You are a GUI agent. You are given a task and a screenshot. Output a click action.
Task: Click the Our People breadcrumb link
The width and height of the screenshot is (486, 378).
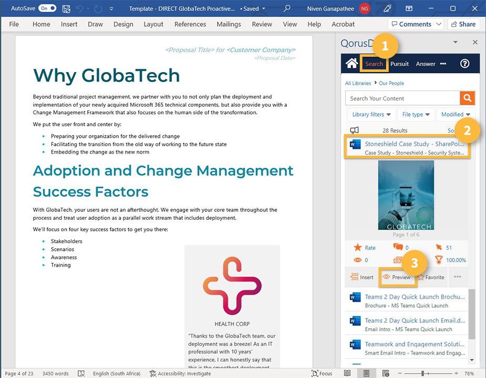pos(391,83)
